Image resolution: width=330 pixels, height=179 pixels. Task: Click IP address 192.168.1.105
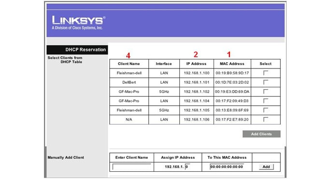(x=197, y=110)
